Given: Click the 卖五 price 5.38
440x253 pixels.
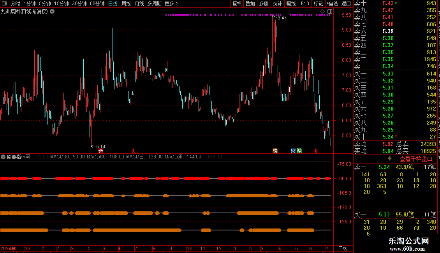Looking at the screenshot, I should (388, 38).
